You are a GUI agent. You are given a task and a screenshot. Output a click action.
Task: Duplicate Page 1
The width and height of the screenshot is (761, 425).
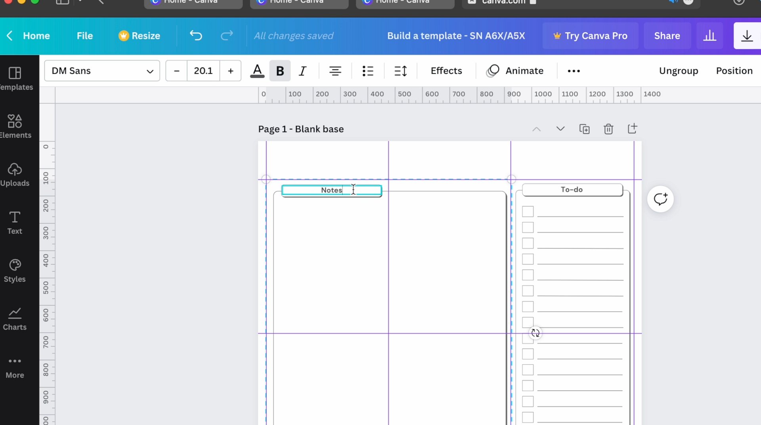click(x=585, y=129)
